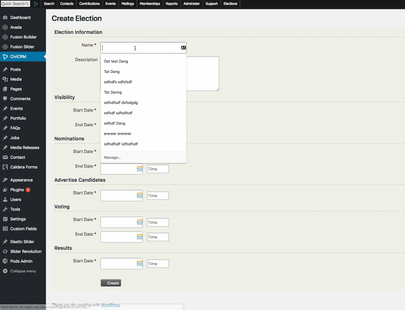Click the CiviCRM logo icon in top bar
This screenshot has height=310, width=405.
(x=36, y=4)
